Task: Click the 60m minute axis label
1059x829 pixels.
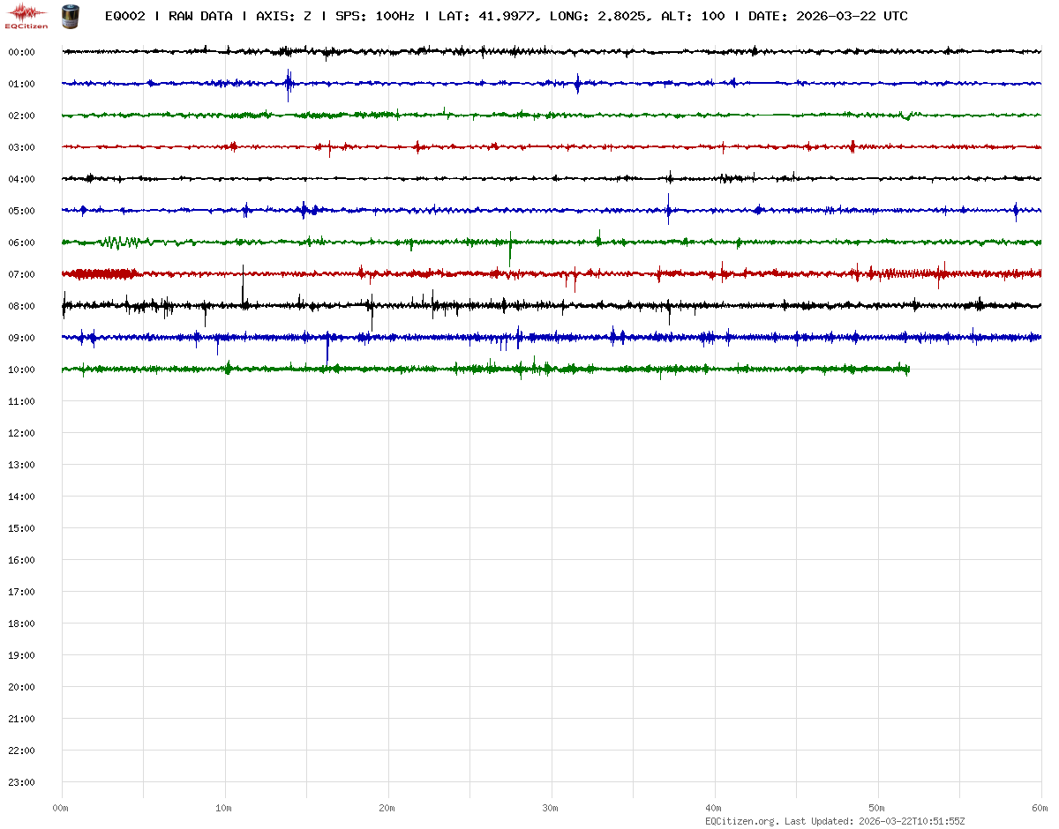Action: [x=1040, y=808]
